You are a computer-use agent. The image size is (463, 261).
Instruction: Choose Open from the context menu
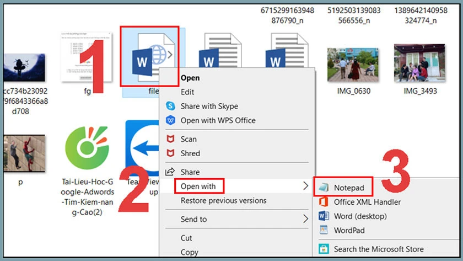[x=190, y=78]
